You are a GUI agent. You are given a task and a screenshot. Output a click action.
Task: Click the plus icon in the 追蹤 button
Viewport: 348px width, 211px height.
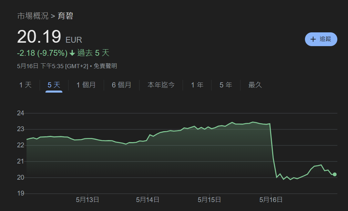click(x=313, y=39)
